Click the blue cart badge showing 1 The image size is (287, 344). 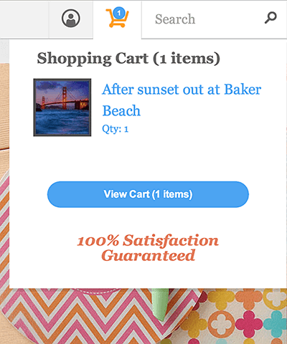119,13
